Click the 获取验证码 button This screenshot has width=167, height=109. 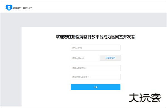click(110, 58)
